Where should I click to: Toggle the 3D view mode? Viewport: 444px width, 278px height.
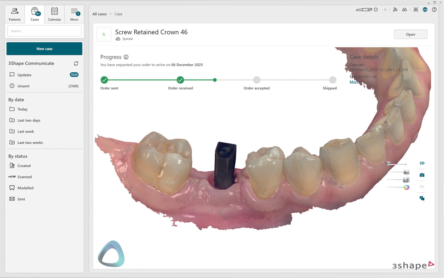[422, 163]
